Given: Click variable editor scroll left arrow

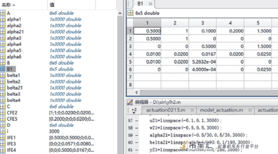Looking at the screenshot, I should click(137, 93).
